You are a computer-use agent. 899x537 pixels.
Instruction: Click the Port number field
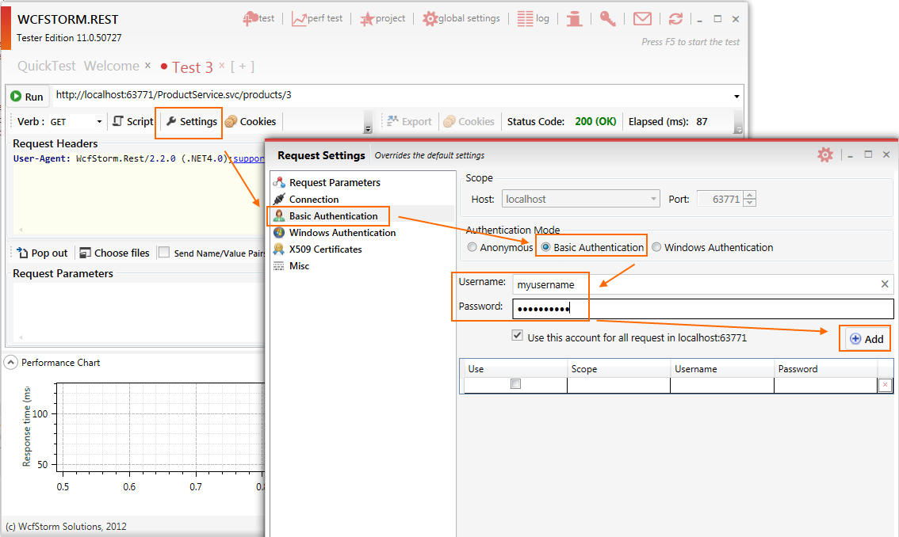pos(720,199)
